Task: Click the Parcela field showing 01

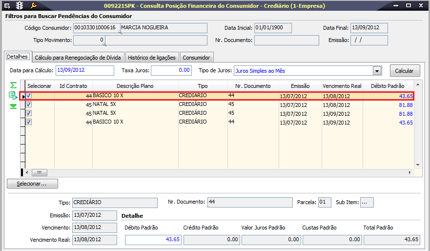Action: (x=325, y=203)
